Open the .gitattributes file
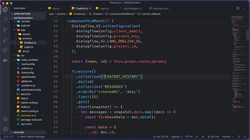Viewport: 250px width, 140px height. pyautogui.click(x=28, y=77)
